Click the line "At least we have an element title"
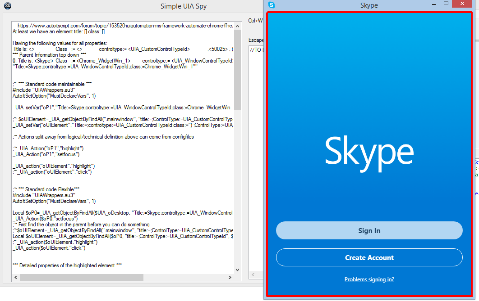Screen dimensions: 479x301 pos(59,31)
